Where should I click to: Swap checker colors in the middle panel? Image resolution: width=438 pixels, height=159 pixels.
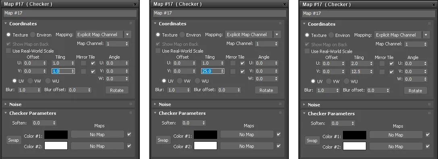[163, 140]
